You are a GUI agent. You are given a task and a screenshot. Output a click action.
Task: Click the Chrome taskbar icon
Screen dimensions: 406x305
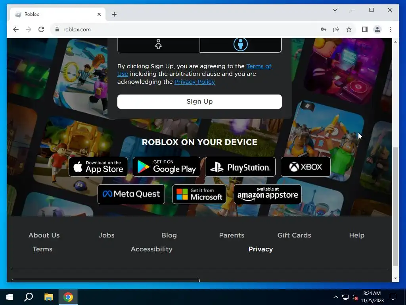(x=68, y=297)
